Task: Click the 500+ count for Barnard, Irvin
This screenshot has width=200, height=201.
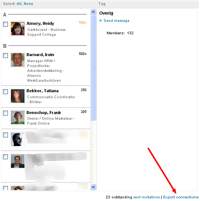Action: pos(83,54)
